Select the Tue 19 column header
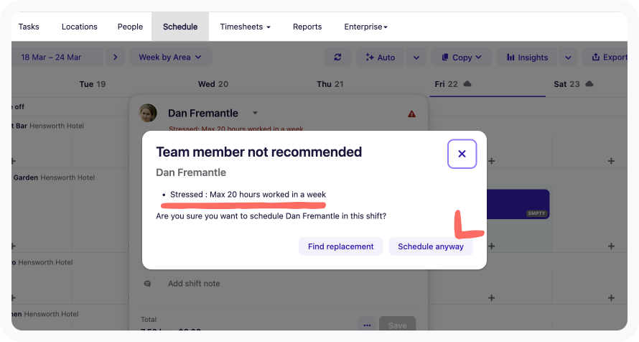Image resolution: width=639 pixels, height=342 pixels. [93, 84]
